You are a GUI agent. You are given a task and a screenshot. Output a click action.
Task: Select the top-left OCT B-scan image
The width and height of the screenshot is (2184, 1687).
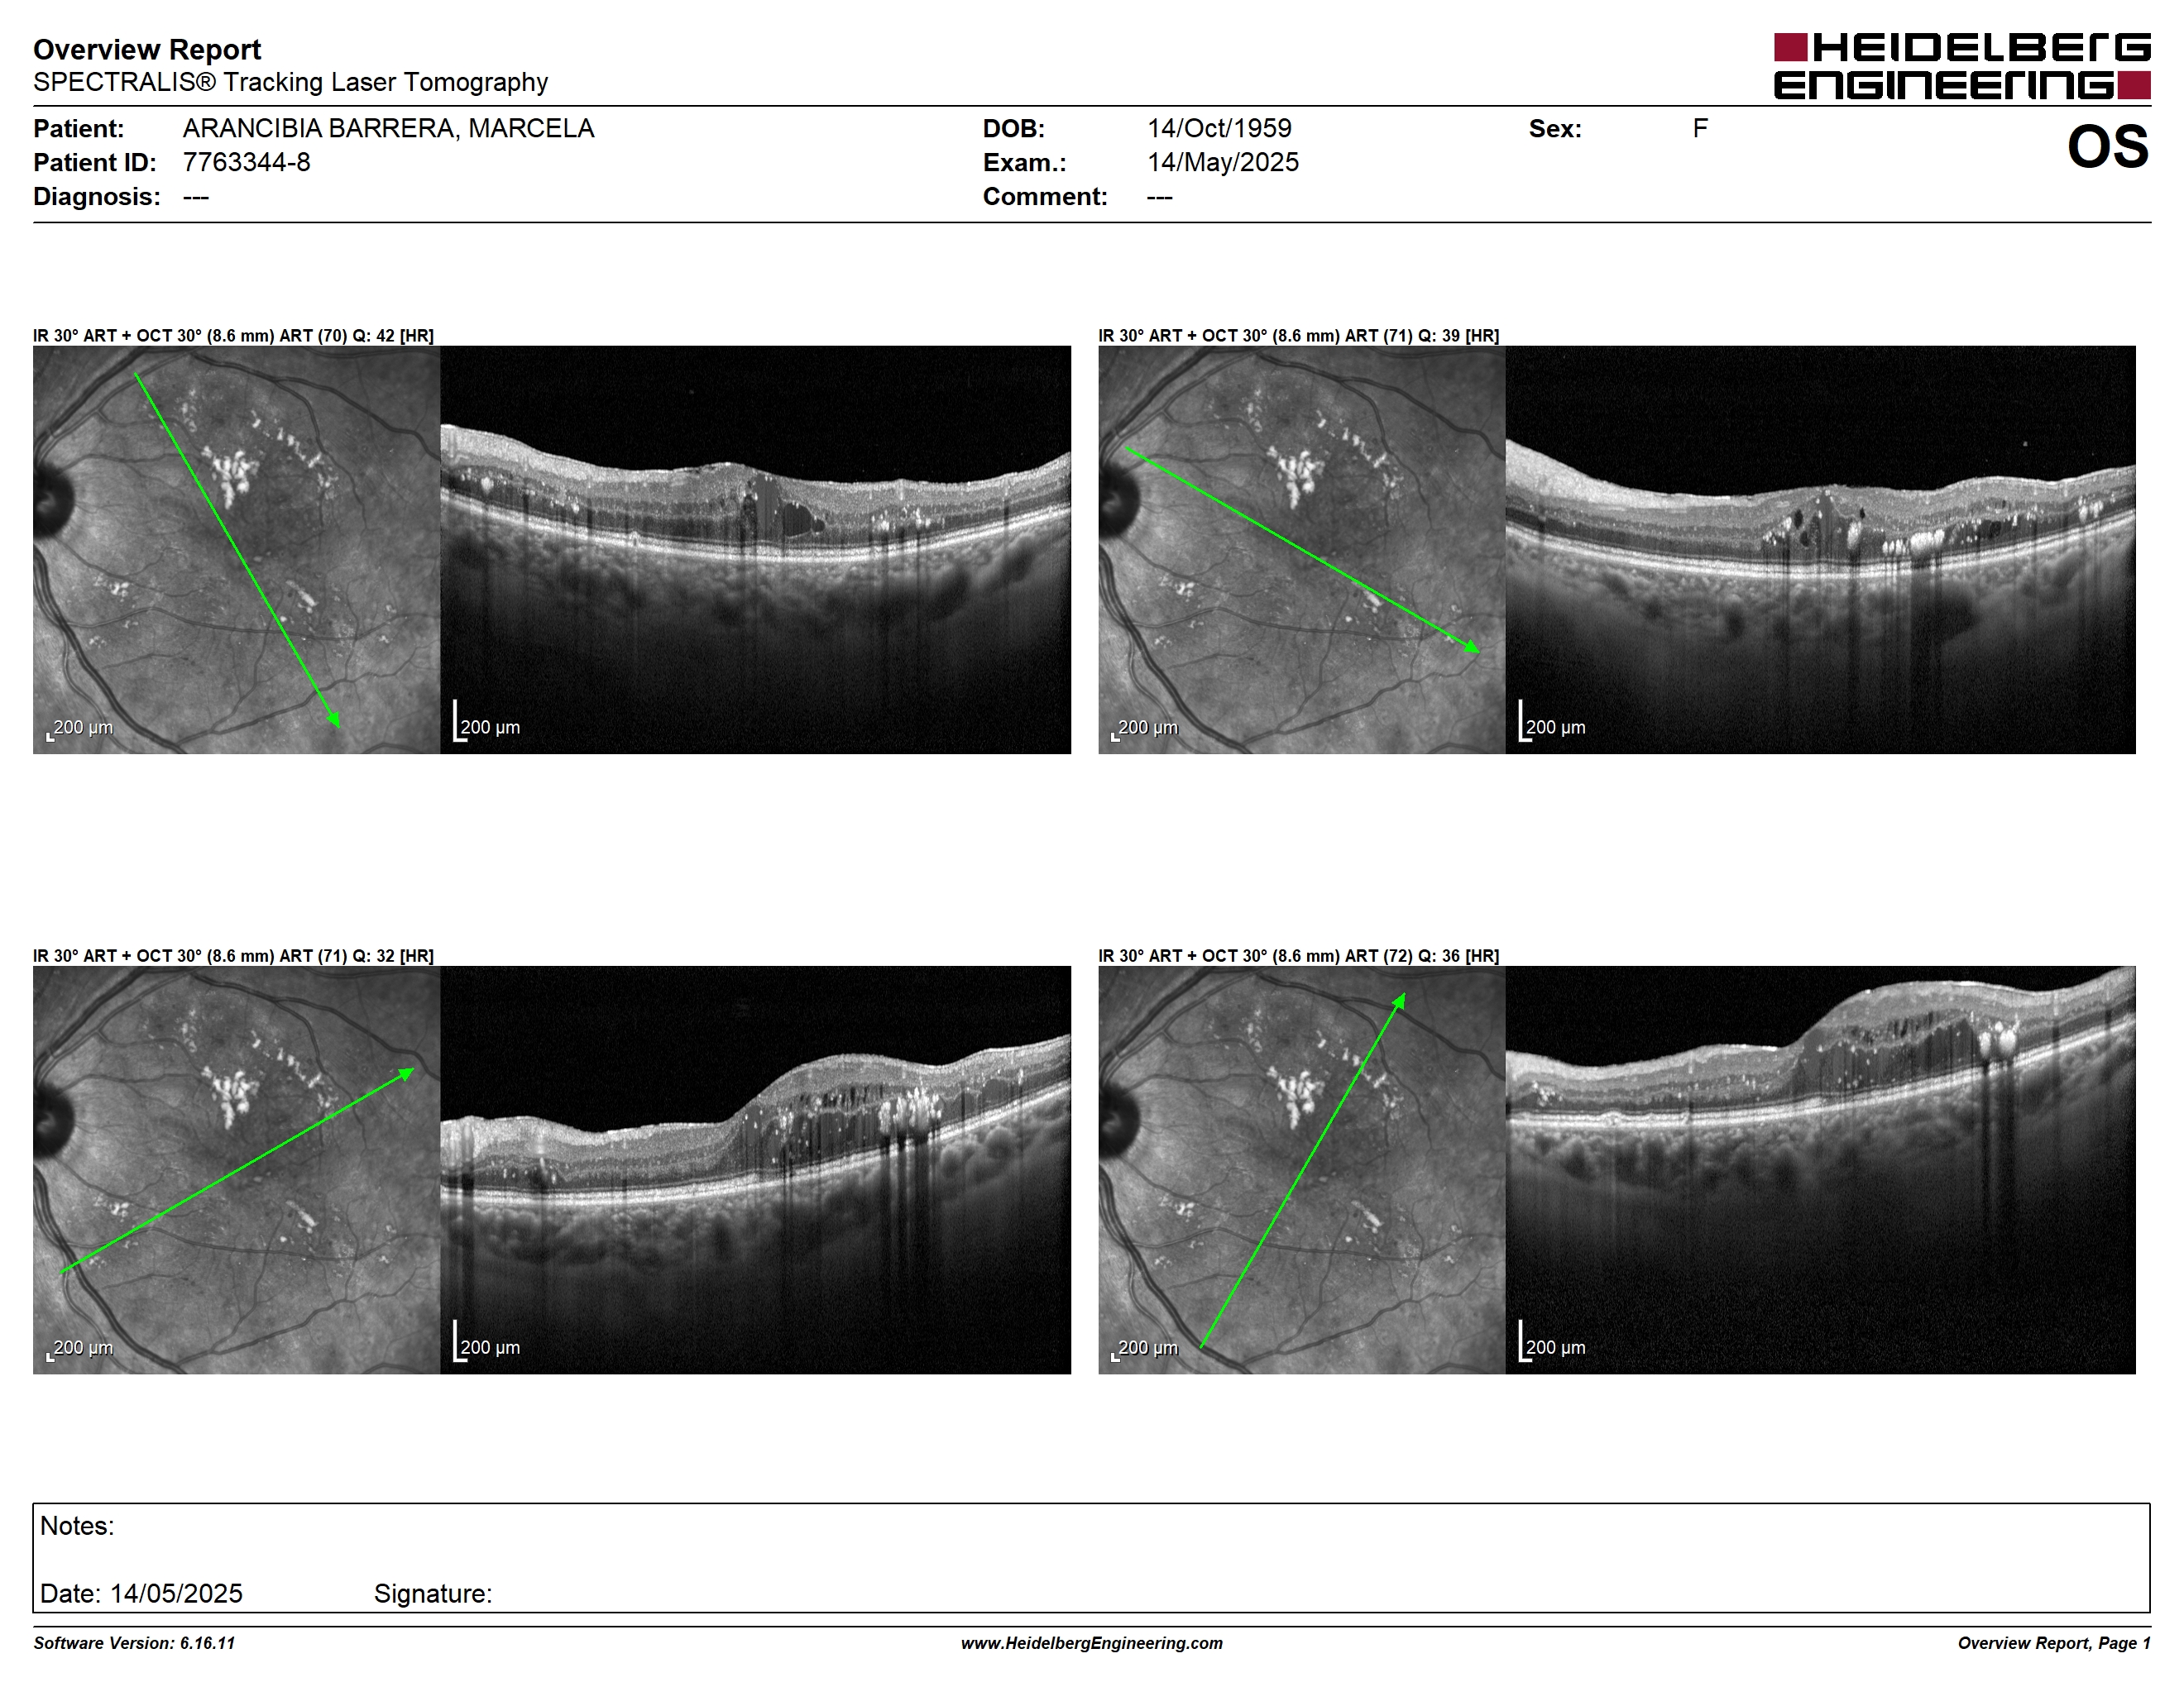[x=756, y=550]
